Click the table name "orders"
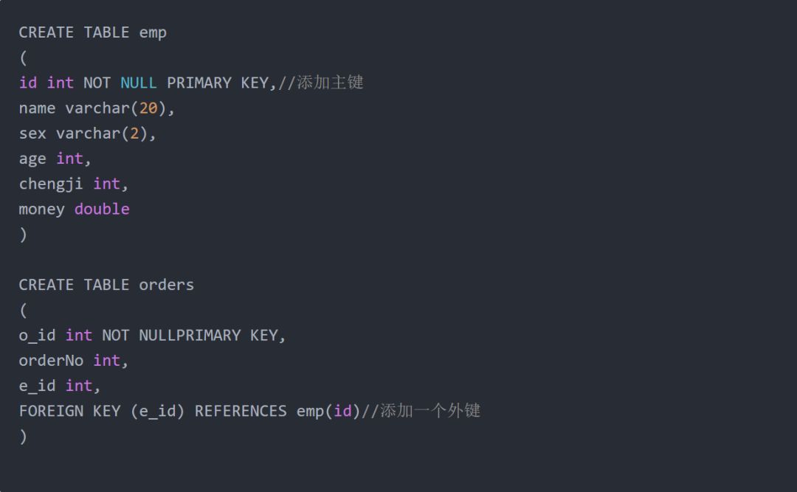Screen dimensions: 797x492 click(167, 285)
